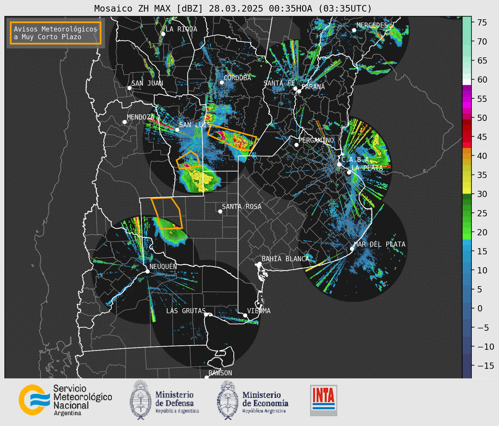Click the BAHÍA BLANCA city marker dot
Screen dimensions: 499x426
[x=259, y=264]
